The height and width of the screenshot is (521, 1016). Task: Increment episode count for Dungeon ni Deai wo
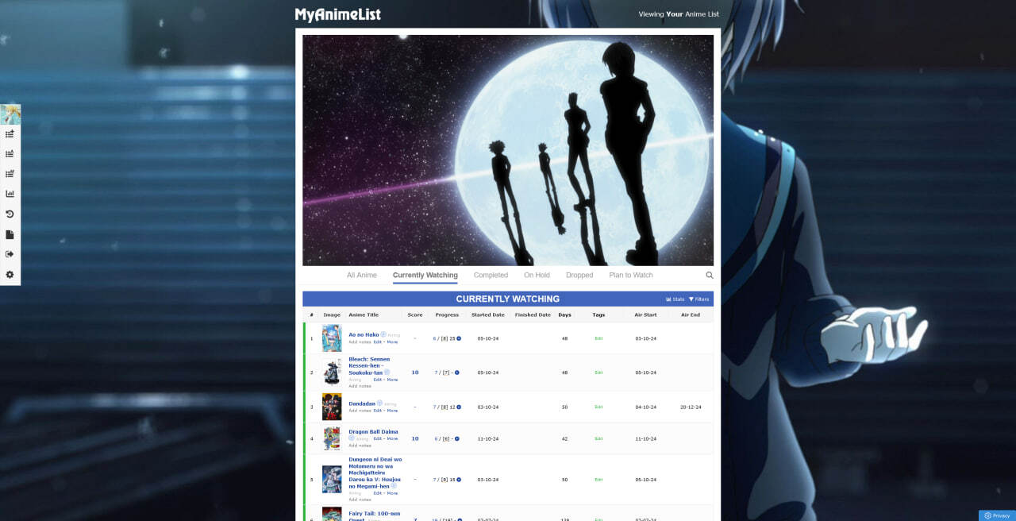point(459,480)
